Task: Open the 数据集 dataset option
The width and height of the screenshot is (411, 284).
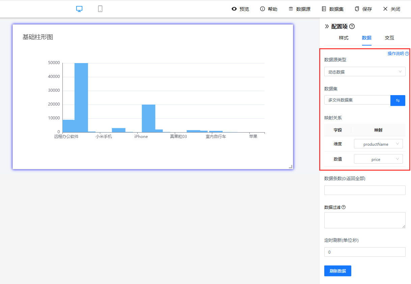Action: point(332,9)
